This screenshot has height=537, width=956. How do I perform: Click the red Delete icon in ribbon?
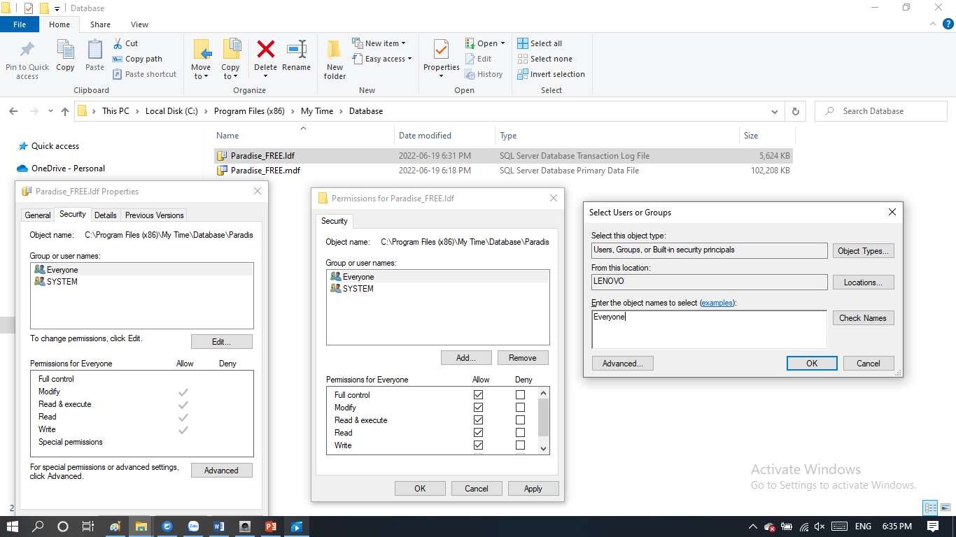[x=265, y=50]
